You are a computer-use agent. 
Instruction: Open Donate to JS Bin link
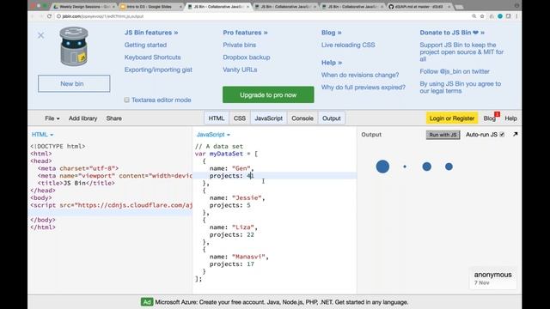coord(452,33)
